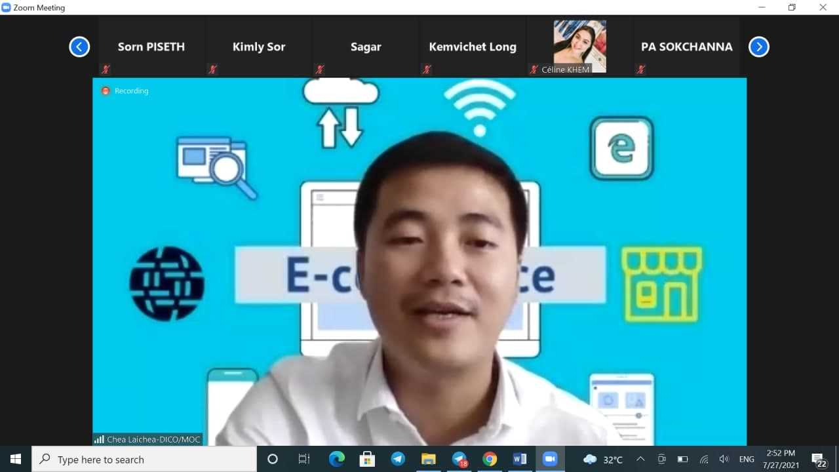This screenshot has width=839, height=472.
Task: Click Meet Now icon in system tray
Action: [x=661, y=459]
